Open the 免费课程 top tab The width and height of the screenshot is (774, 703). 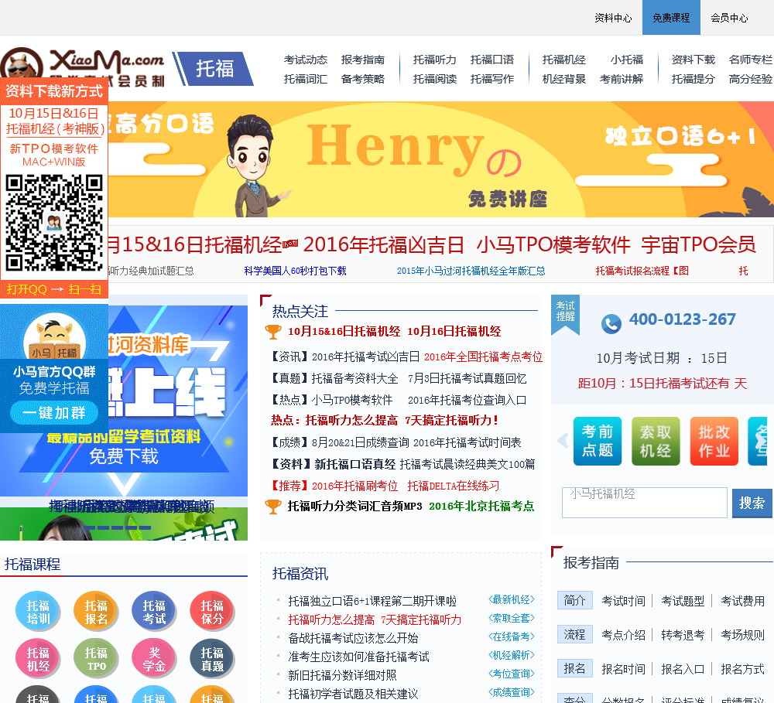671,18
